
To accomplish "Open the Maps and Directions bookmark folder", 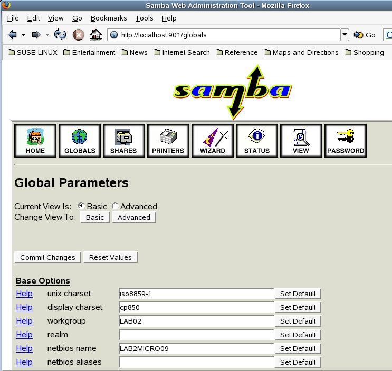I will (x=301, y=52).
